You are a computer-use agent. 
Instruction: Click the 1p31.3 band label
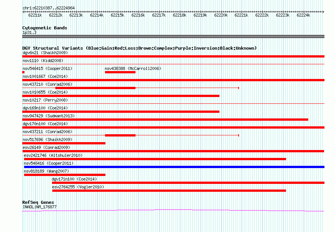(x=29, y=33)
